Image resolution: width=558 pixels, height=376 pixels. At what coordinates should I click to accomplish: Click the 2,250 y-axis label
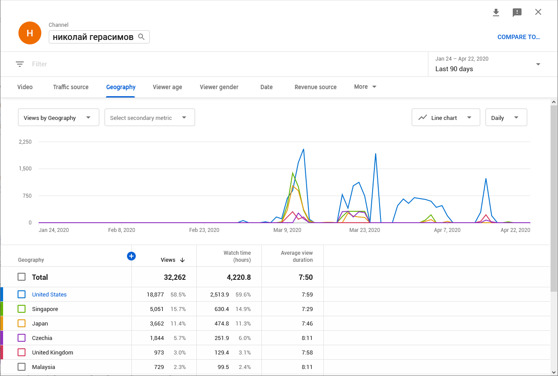(x=25, y=142)
